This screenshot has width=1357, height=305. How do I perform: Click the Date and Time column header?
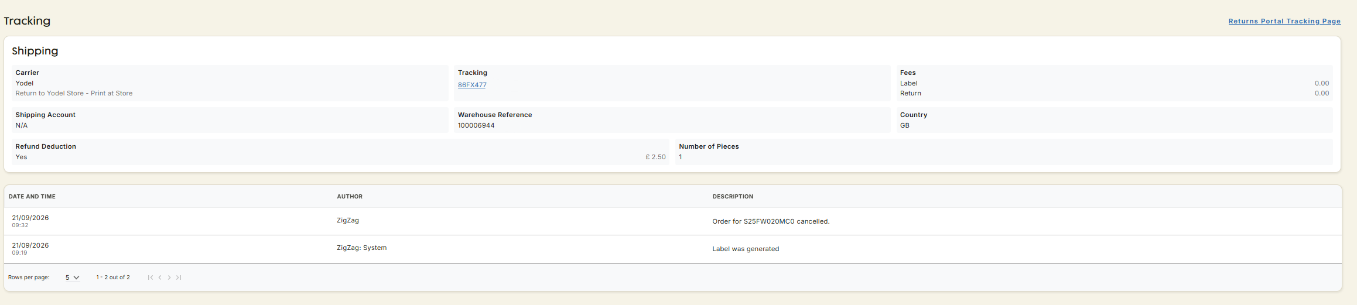pos(32,197)
